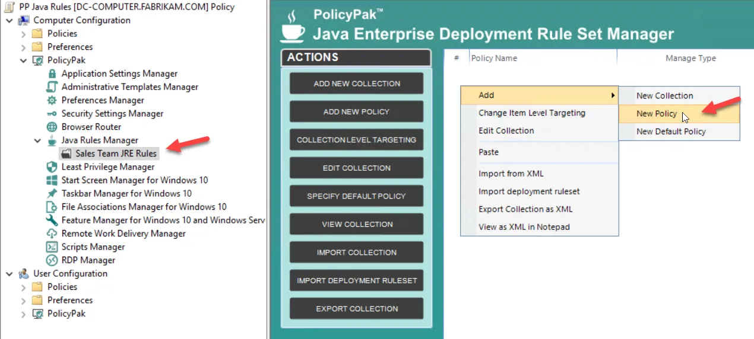The width and height of the screenshot is (754, 339).
Task: Click the Feature Manager wrench icon
Action: [x=52, y=220]
